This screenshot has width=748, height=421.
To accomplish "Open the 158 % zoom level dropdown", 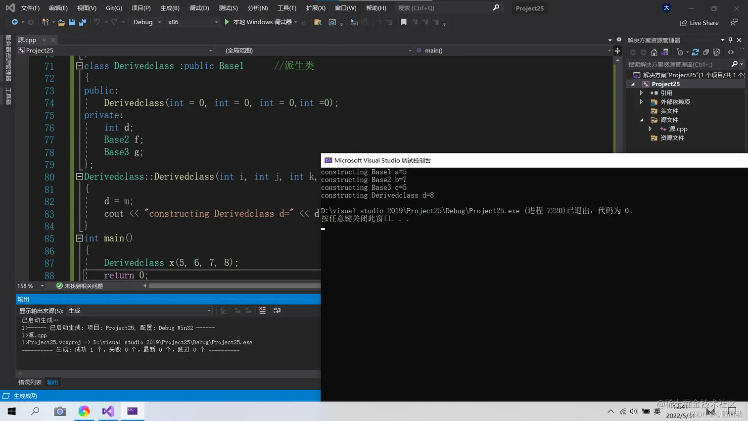I will pyautogui.click(x=31, y=286).
